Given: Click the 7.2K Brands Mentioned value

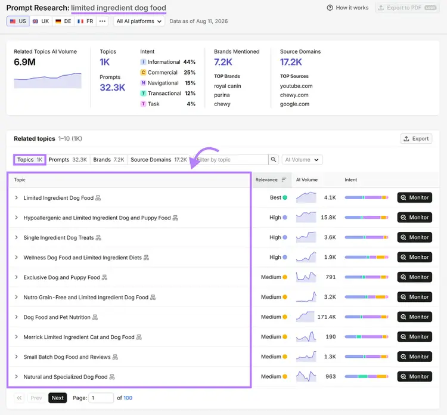Looking at the screenshot, I should [223, 62].
